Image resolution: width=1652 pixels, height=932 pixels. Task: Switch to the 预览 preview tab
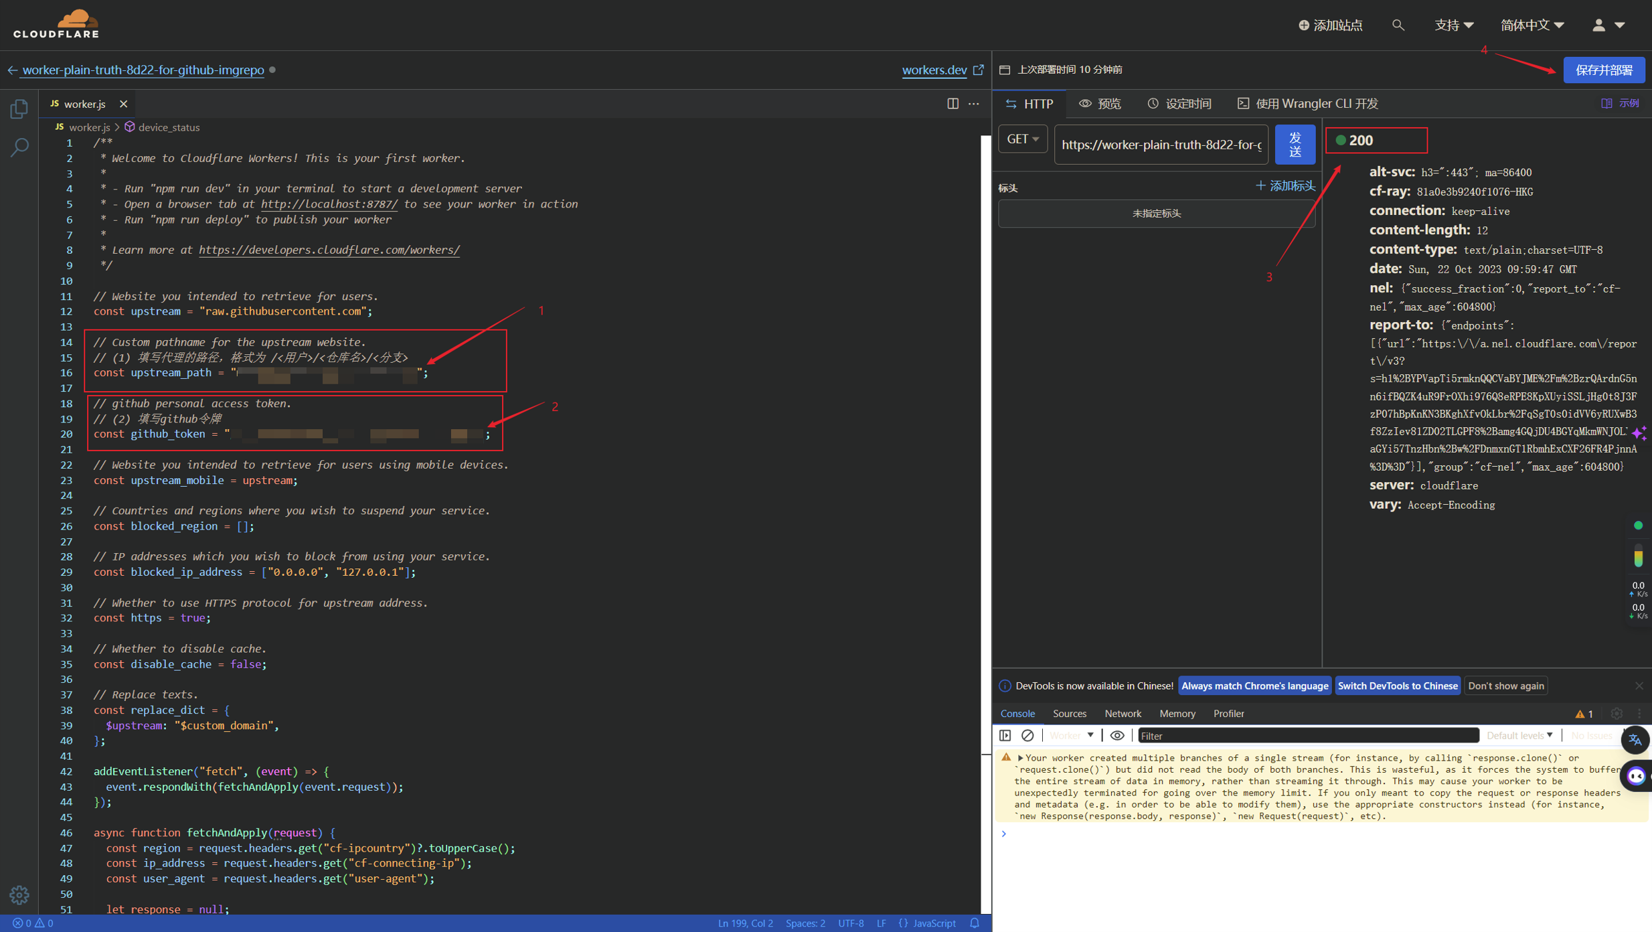1100,104
